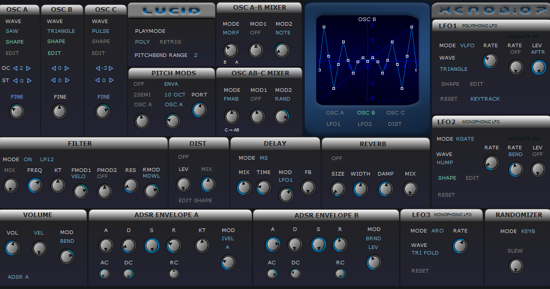Click the REVERB DAMP knob

385,189
